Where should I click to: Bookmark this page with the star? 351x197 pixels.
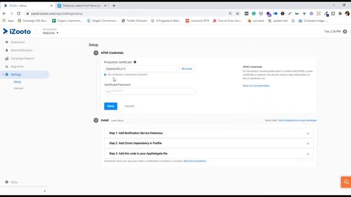pyautogui.click(x=237, y=14)
